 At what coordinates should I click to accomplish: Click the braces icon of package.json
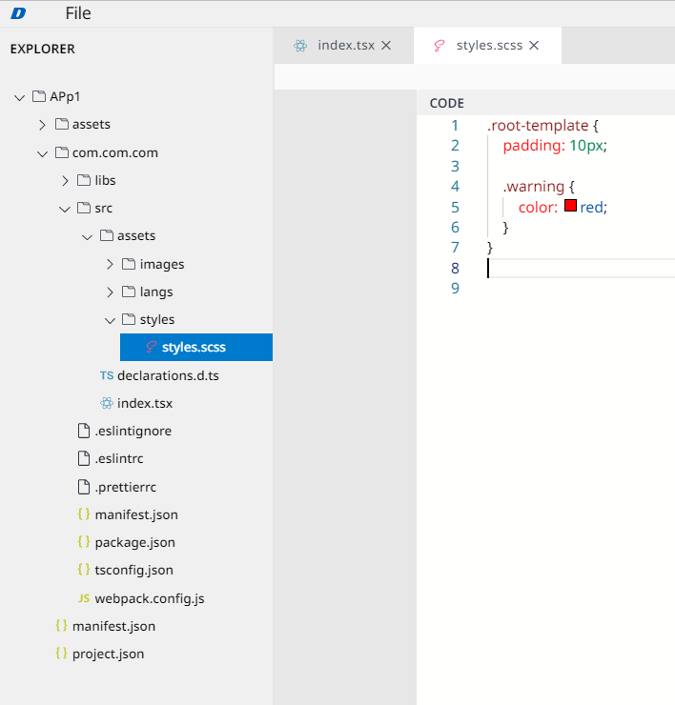(x=84, y=542)
